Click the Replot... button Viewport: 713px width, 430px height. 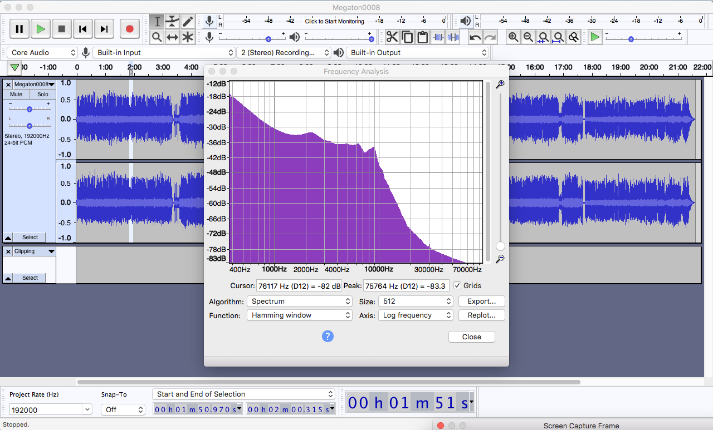(482, 315)
